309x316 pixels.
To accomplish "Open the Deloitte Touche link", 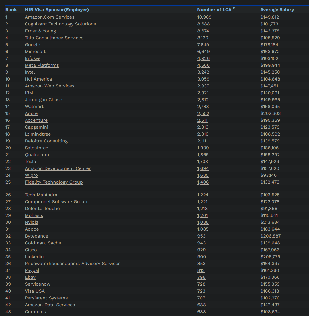I will (x=42, y=208).
